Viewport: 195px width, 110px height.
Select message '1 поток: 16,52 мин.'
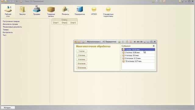pos(138,50)
